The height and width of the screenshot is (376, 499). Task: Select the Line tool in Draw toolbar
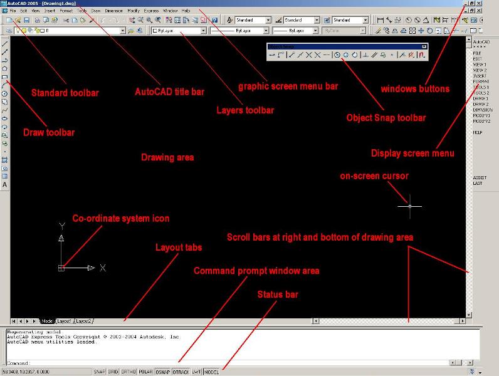point(5,44)
